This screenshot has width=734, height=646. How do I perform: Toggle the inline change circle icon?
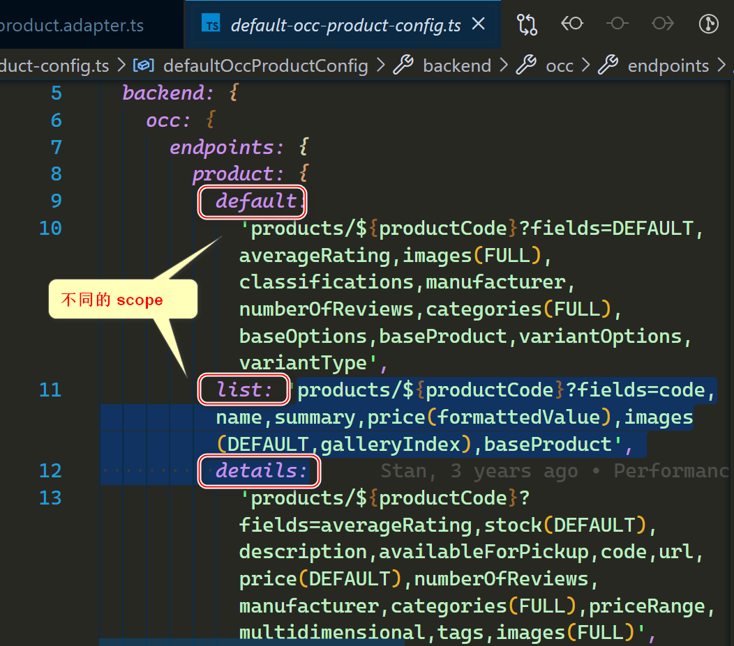[x=617, y=24]
